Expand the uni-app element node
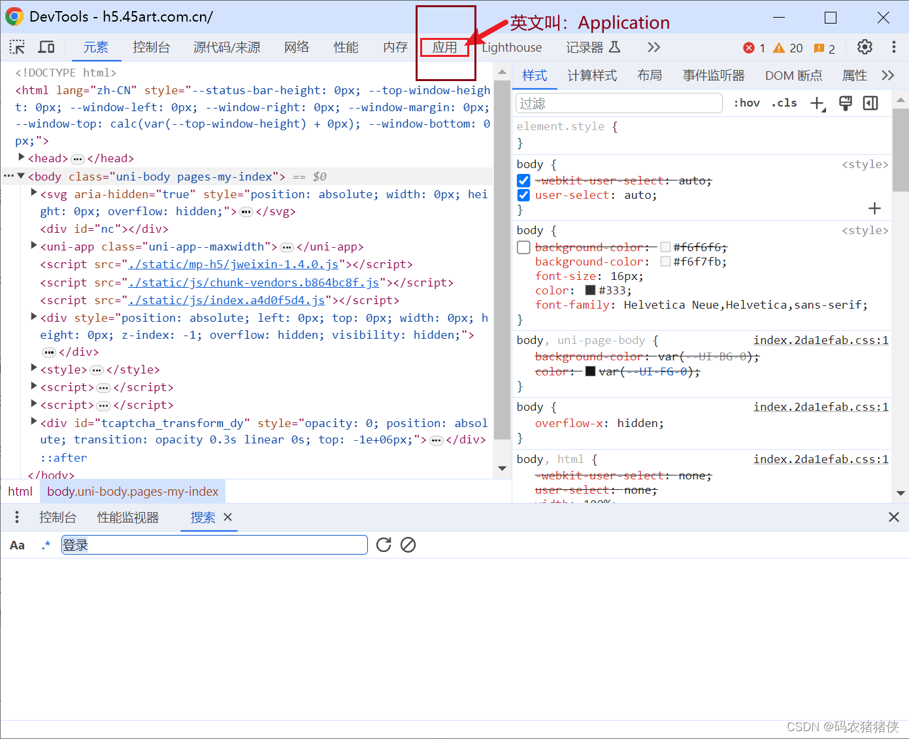 [x=34, y=245]
